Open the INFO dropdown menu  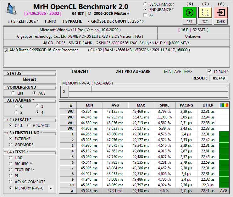pyautogui.click(x=50, y=21)
